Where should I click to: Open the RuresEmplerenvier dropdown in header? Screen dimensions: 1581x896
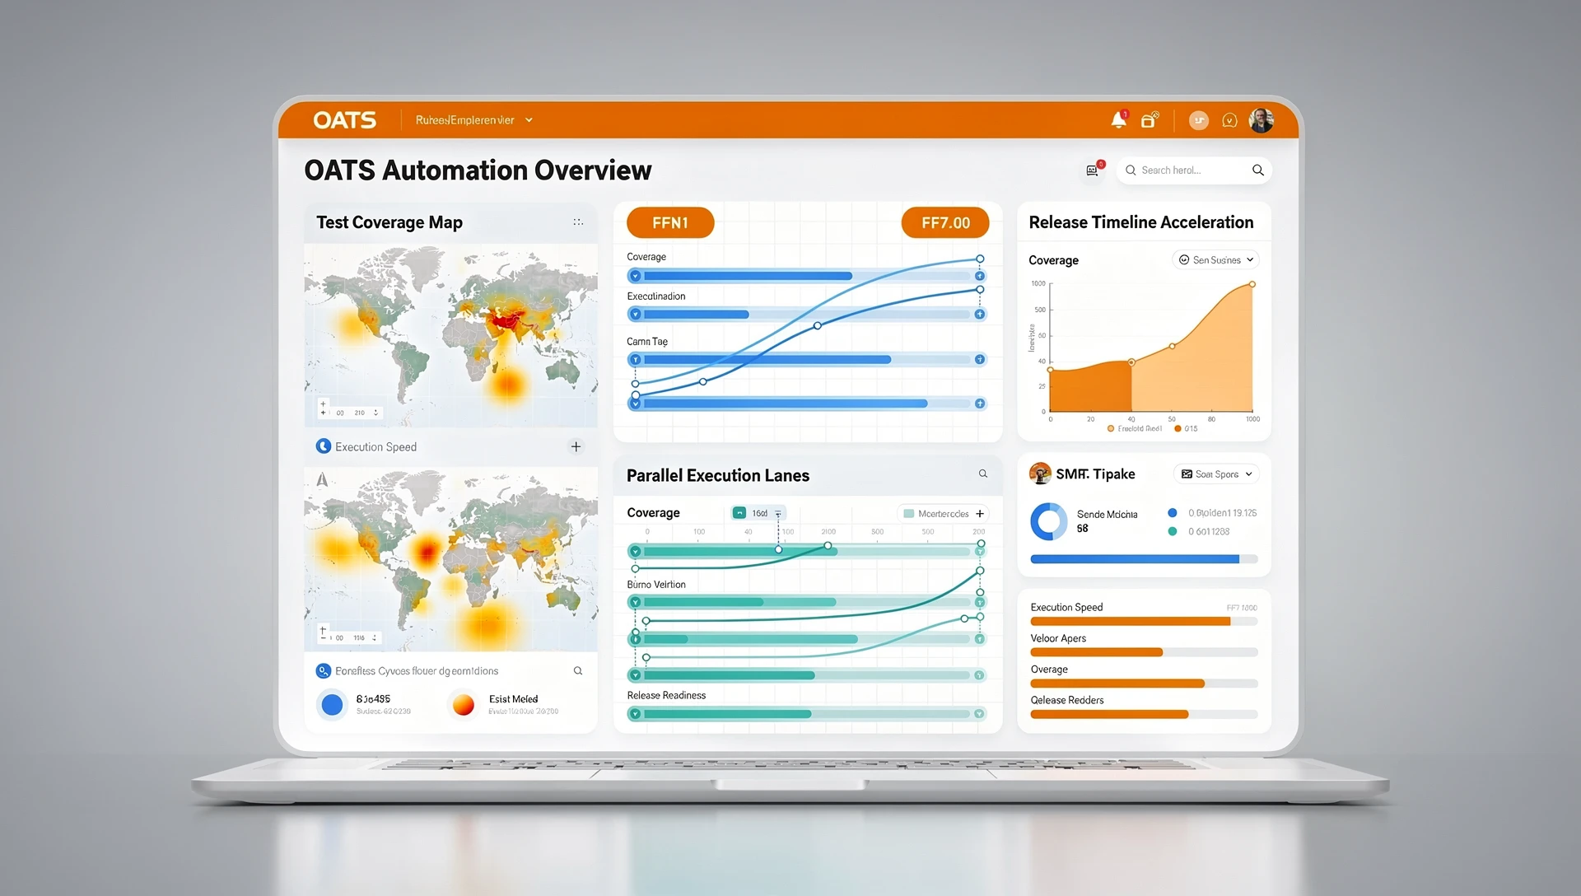(x=474, y=120)
